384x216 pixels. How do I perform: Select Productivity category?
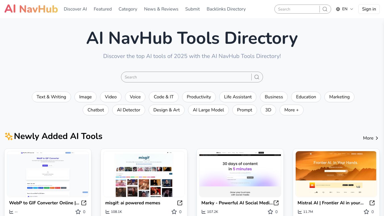199,97
